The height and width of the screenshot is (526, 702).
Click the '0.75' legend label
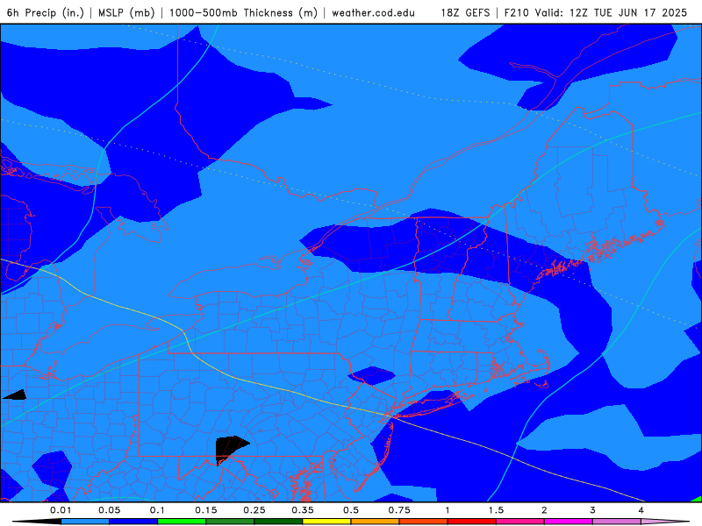tap(399, 510)
